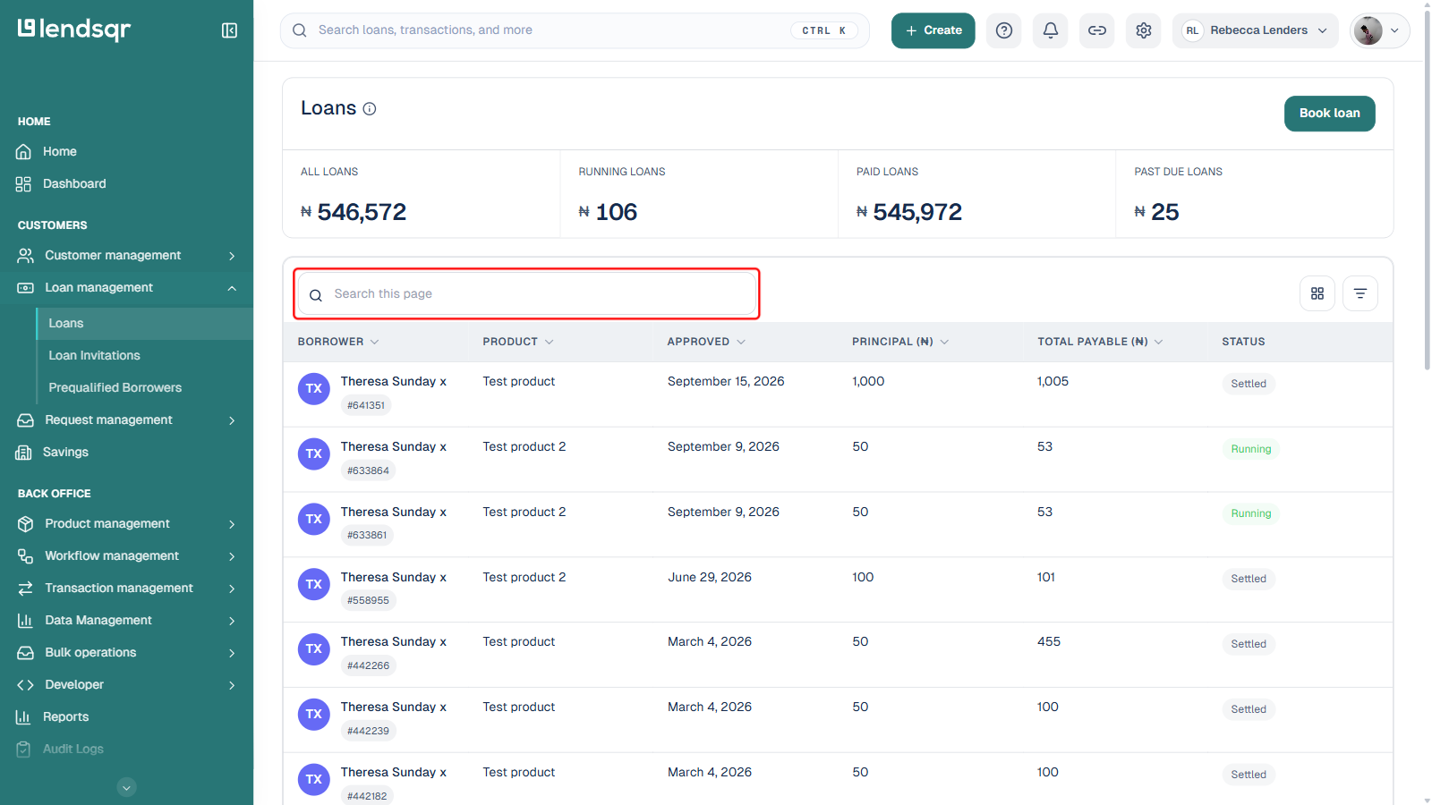1432x805 pixels.
Task: Expand Workflow management menu
Action: click(x=126, y=556)
